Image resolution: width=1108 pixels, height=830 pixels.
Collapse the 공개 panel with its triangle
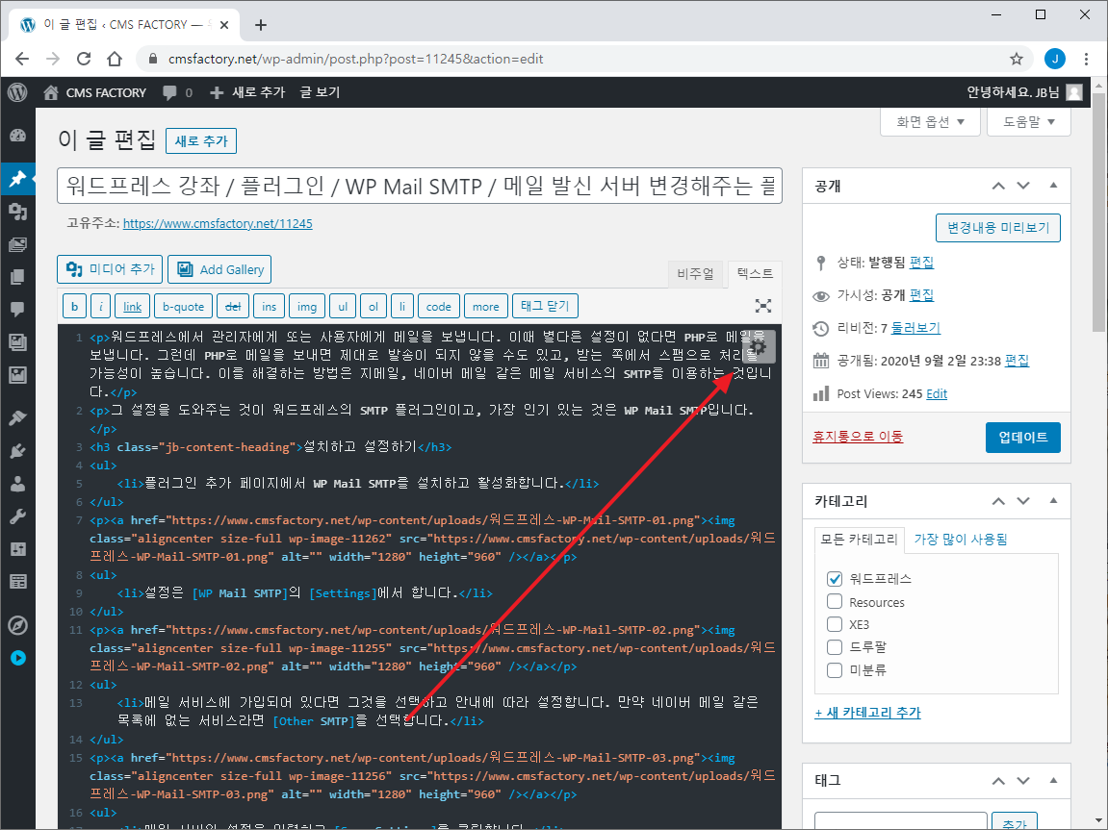point(1053,186)
